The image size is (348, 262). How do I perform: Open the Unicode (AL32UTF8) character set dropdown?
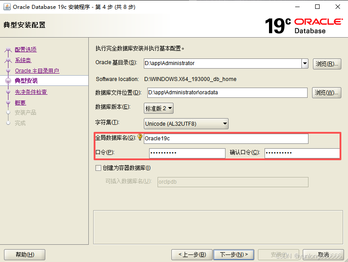(186, 124)
